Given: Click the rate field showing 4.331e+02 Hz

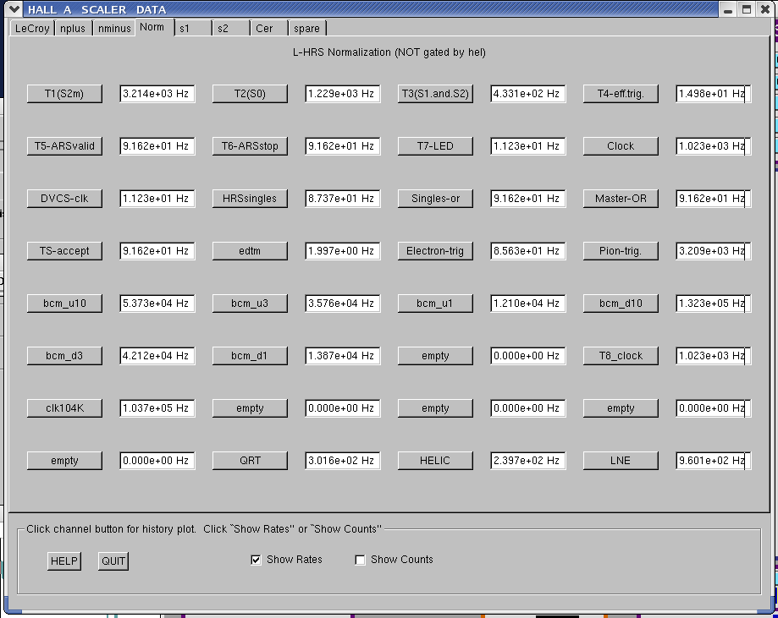Looking at the screenshot, I should (528, 94).
